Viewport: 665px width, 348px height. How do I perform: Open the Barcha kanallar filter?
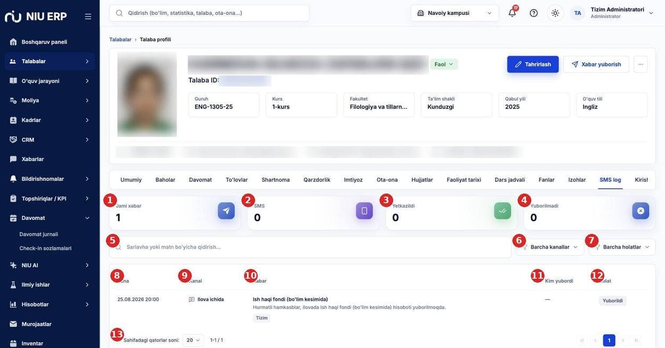(x=550, y=247)
